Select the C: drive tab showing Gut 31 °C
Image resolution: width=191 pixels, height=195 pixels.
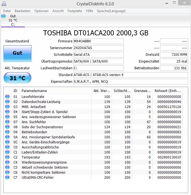pos(13,20)
